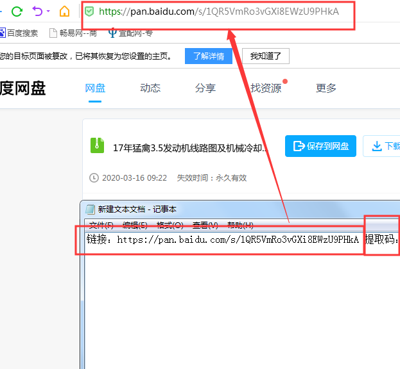Image resolution: width=400 pixels, height=369 pixels.
Task: Switch to the 网盘 tab
Action: pos(95,88)
